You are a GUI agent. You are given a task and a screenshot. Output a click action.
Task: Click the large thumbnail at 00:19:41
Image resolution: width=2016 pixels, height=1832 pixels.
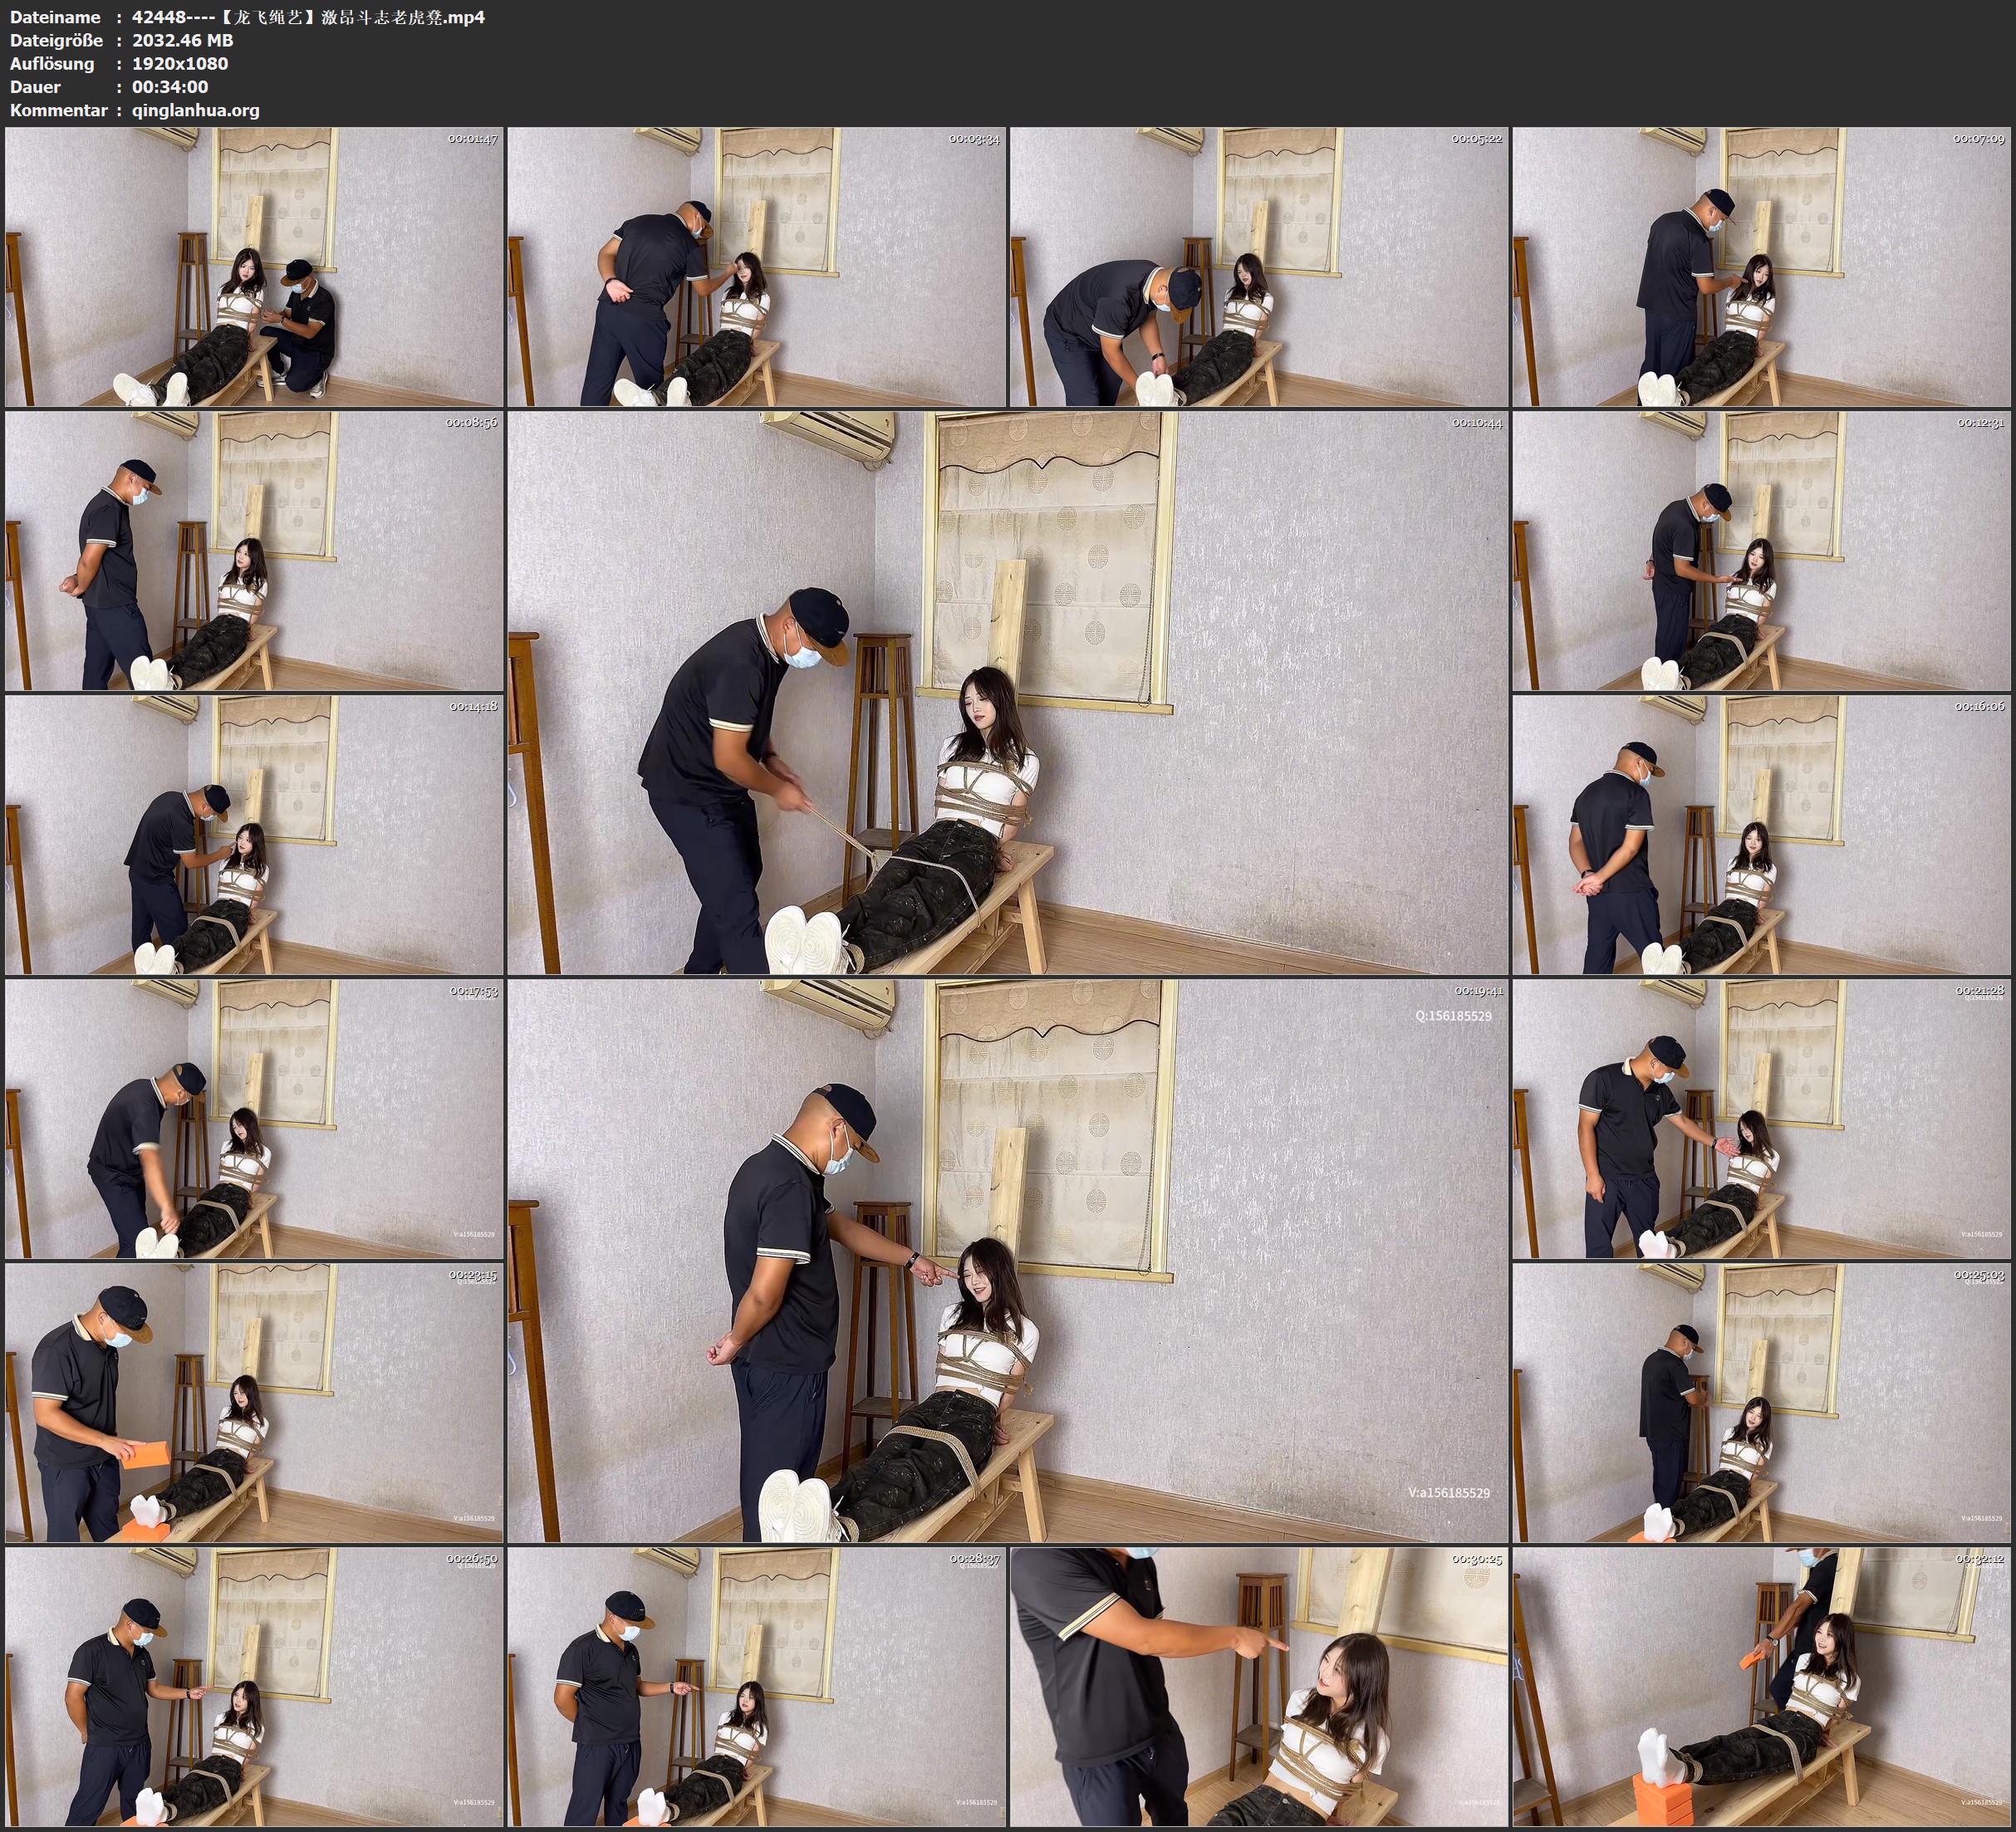pyautogui.click(x=1007, y=1260)
